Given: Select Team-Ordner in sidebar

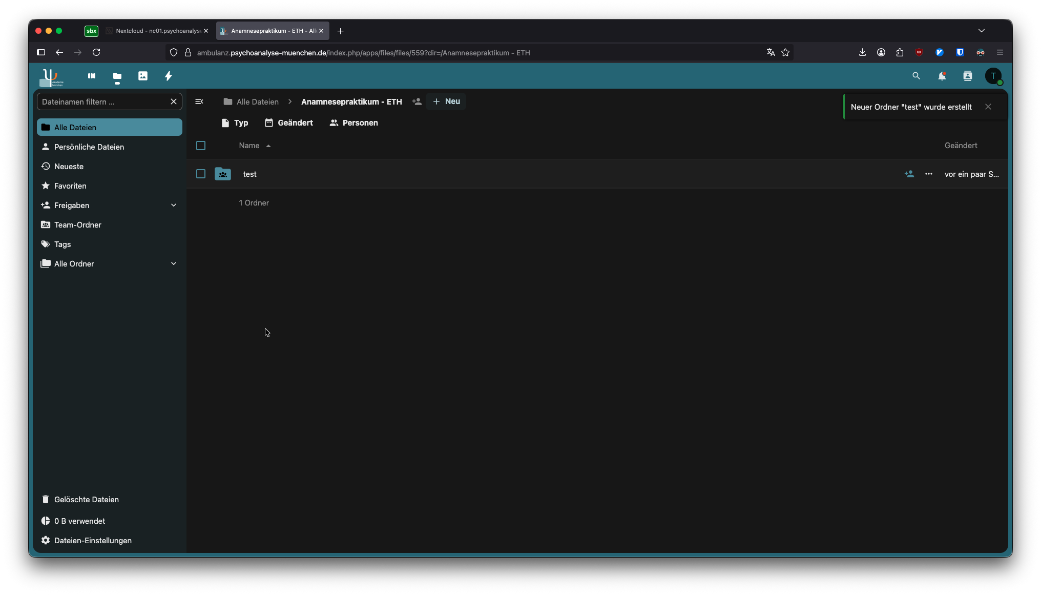Looking at the screenshot, I should [78, 225].
